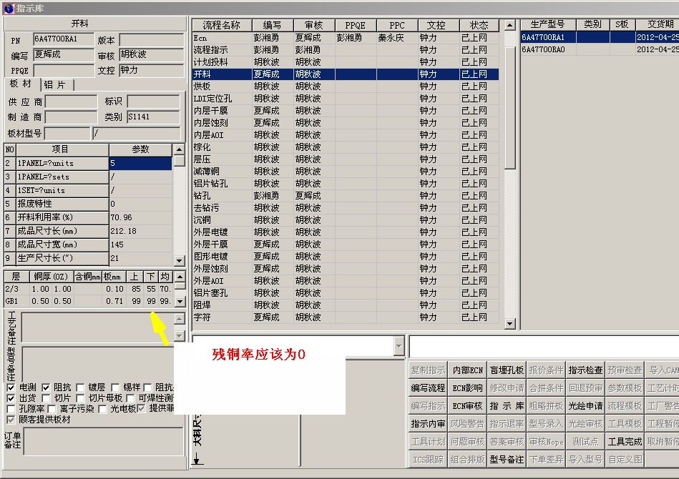Viewport: 679px width, 479px height.
Task: Select the 内层AOI row
Action: point(346,135)
